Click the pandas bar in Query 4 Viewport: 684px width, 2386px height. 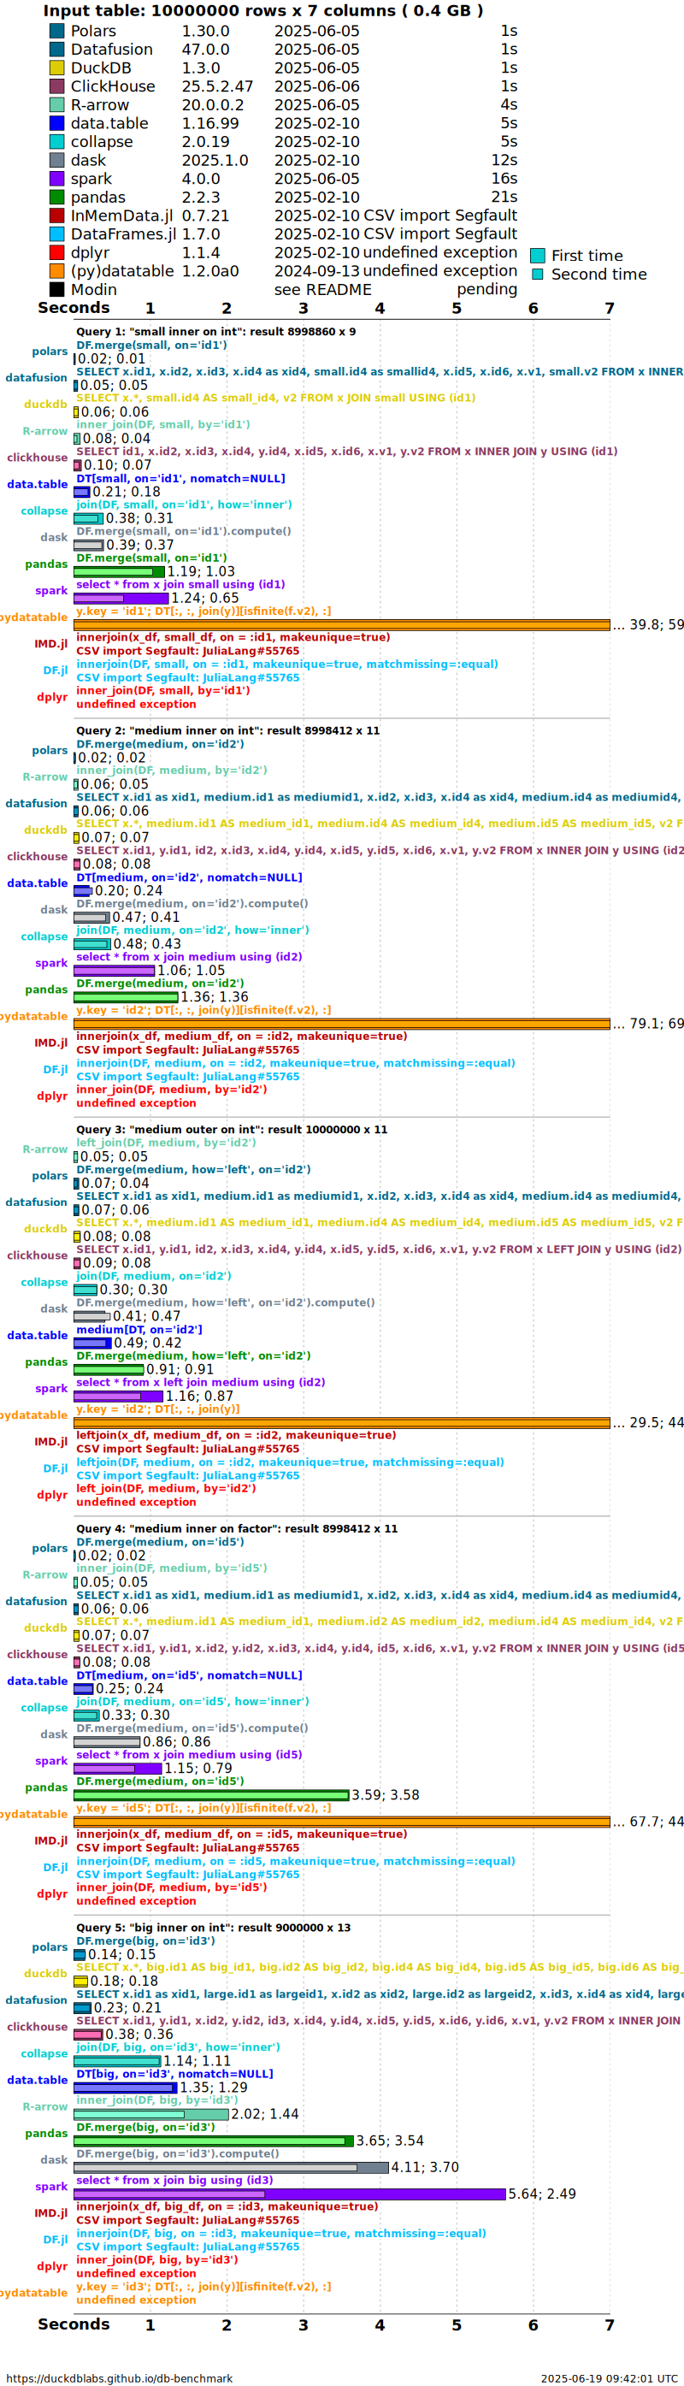coord(211,1795)
